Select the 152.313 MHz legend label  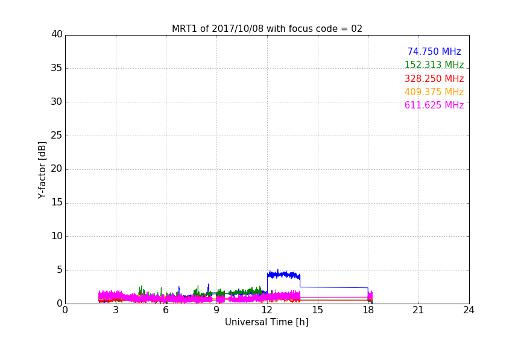click(434, 64)
